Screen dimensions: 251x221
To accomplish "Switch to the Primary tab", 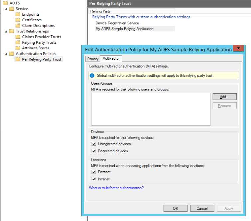I will point(93,59).
